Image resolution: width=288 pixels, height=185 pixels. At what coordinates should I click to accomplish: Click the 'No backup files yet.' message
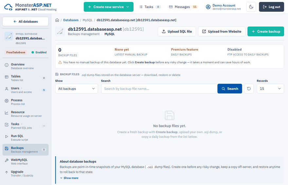(170, 126)
